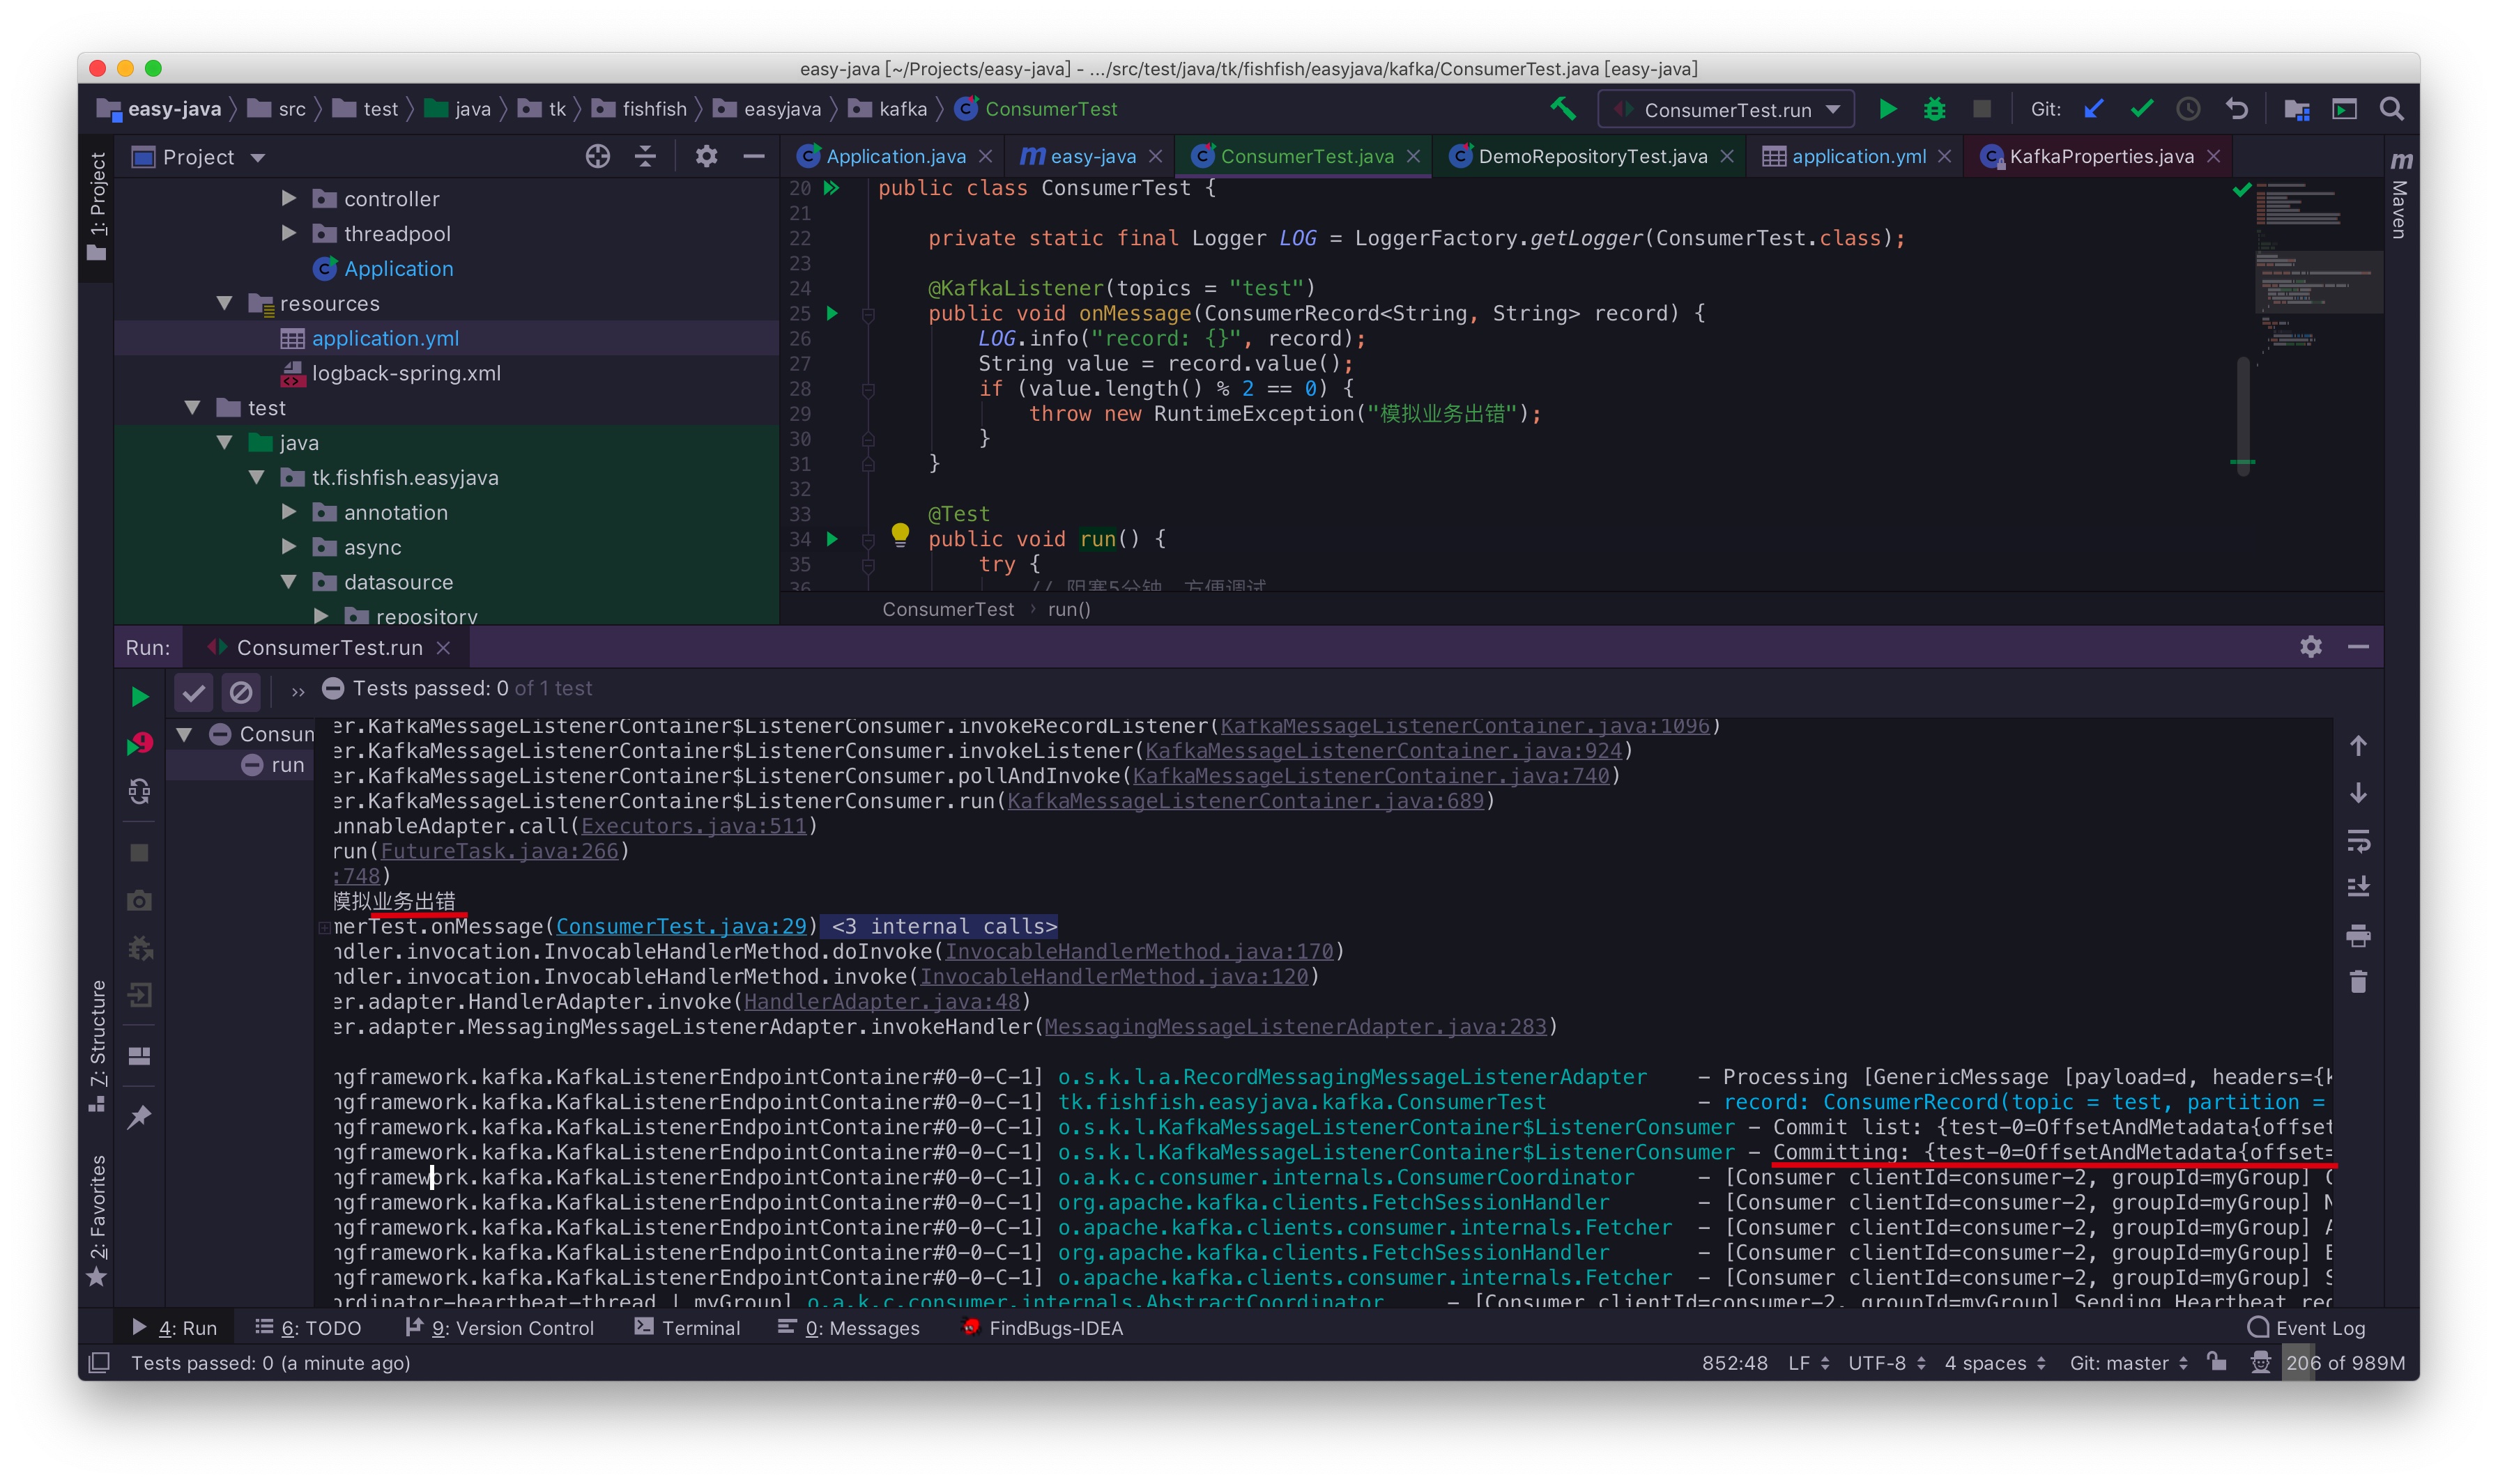This screenshot has width=2498, height=1484.
Task: Open ConsumerTest.run configuration dropdown
Action: point(1726,109)
